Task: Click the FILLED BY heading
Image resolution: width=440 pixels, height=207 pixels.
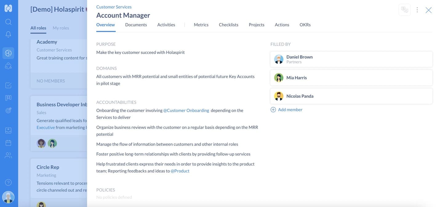Action: [x=281, y=44]
